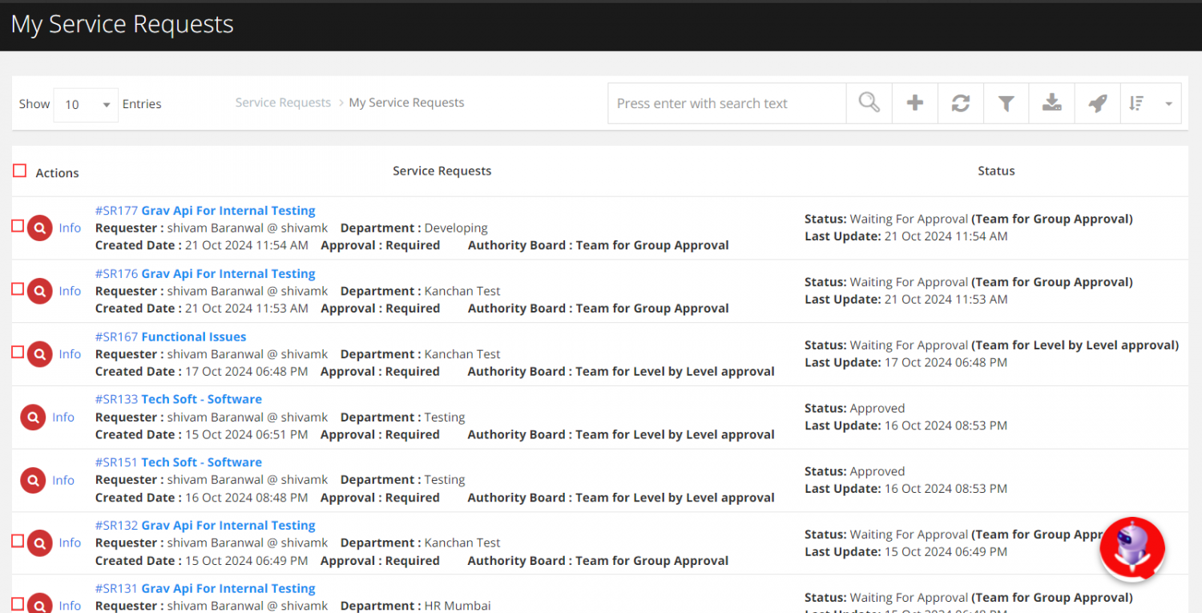Screen dimensions: 1202x613
Task: Click Info link for #SR177
Action: (70, 228)
